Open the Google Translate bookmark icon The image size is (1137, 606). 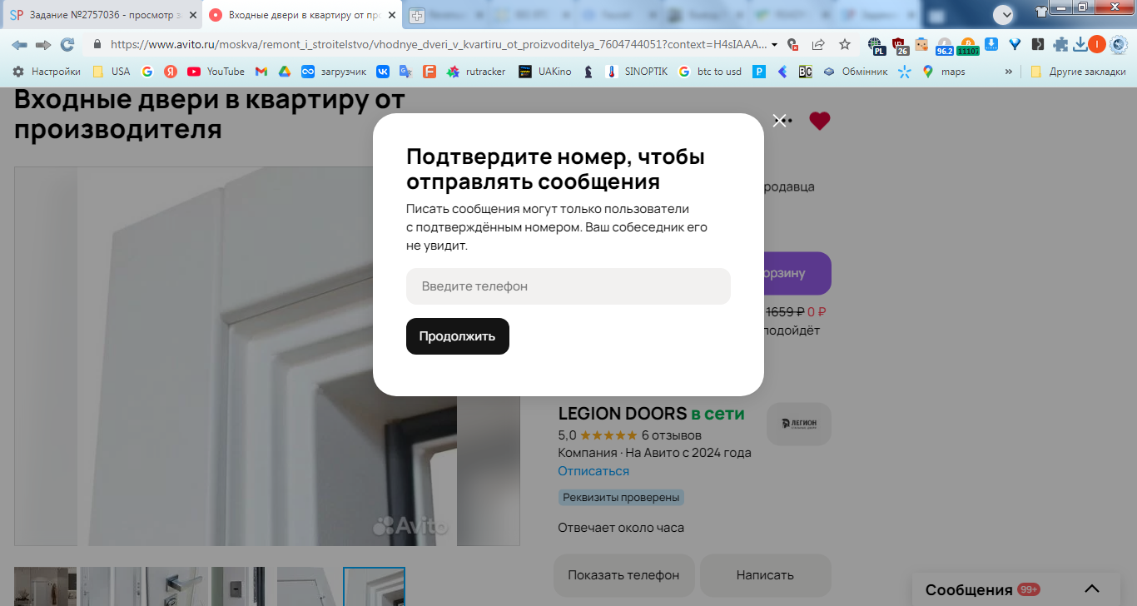tap(405, 72)
